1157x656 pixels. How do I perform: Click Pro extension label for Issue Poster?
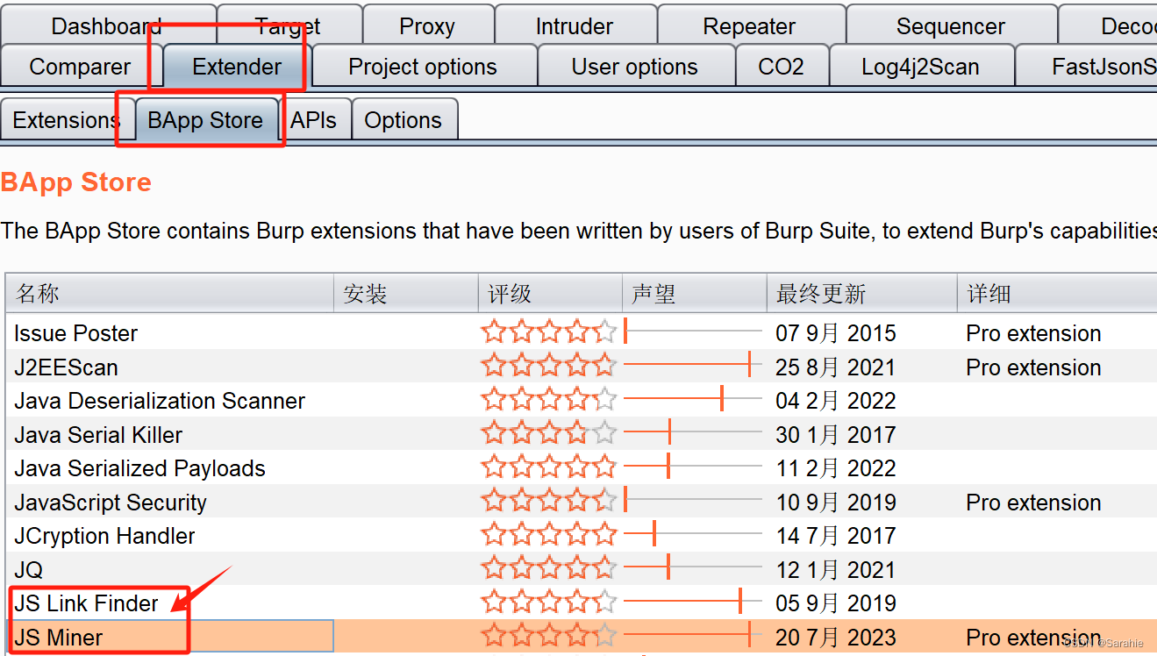point(1033,333)
